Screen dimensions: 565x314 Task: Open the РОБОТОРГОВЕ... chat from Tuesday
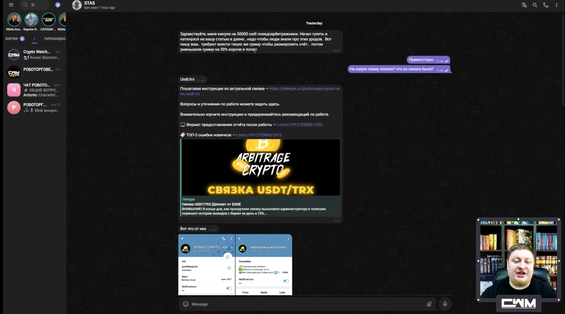34,72
